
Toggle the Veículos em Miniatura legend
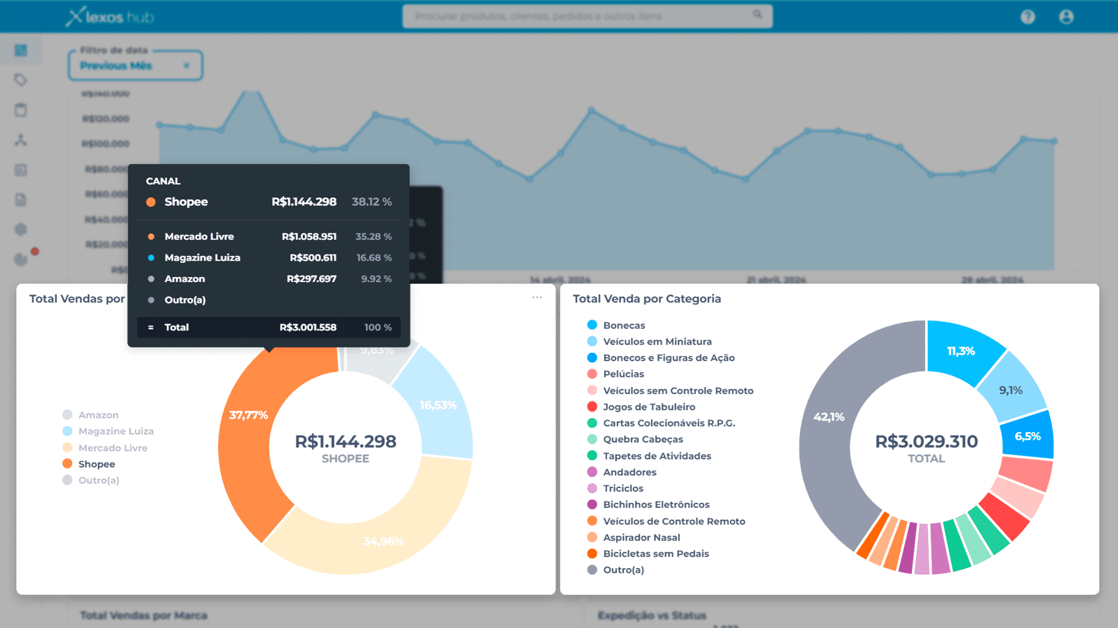[x=649, y=341]
